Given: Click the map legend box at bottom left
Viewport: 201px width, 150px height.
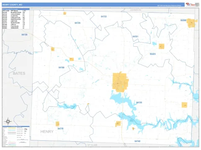Looking at the screenshot, I should coord(16,136).
